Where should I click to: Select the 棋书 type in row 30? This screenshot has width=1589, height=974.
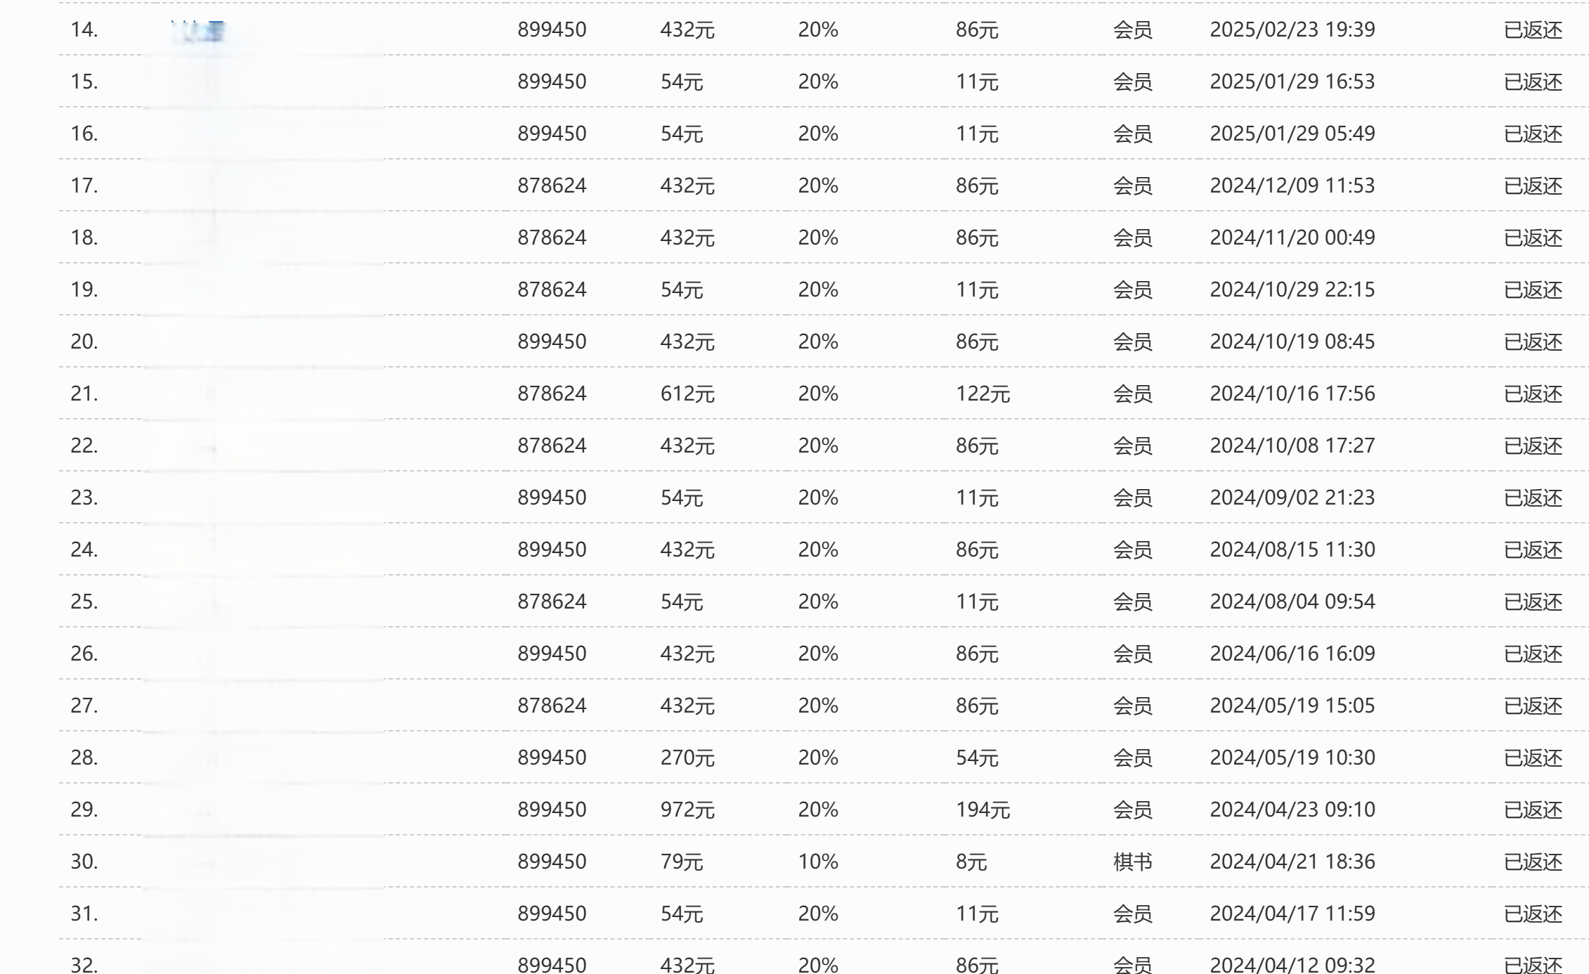click(x=1132, y=862)
